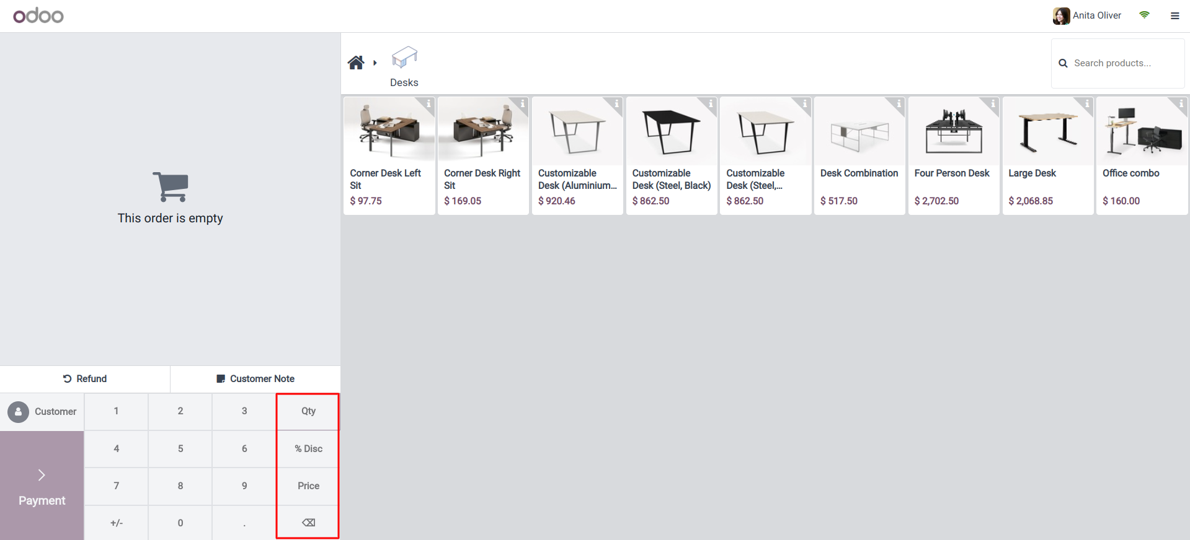Viewport: 1190px width, 540px height.
Task: Click the Search products field
Action: coord(1117,63)
